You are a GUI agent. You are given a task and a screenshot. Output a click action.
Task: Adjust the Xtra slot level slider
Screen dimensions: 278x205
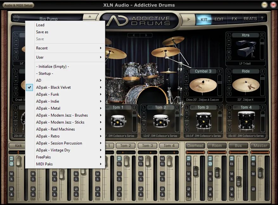(x=262, y=43)
